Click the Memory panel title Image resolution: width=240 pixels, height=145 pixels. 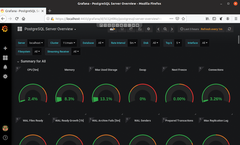[70, 70]
